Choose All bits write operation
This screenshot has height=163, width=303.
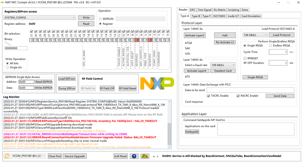[7, 63]
